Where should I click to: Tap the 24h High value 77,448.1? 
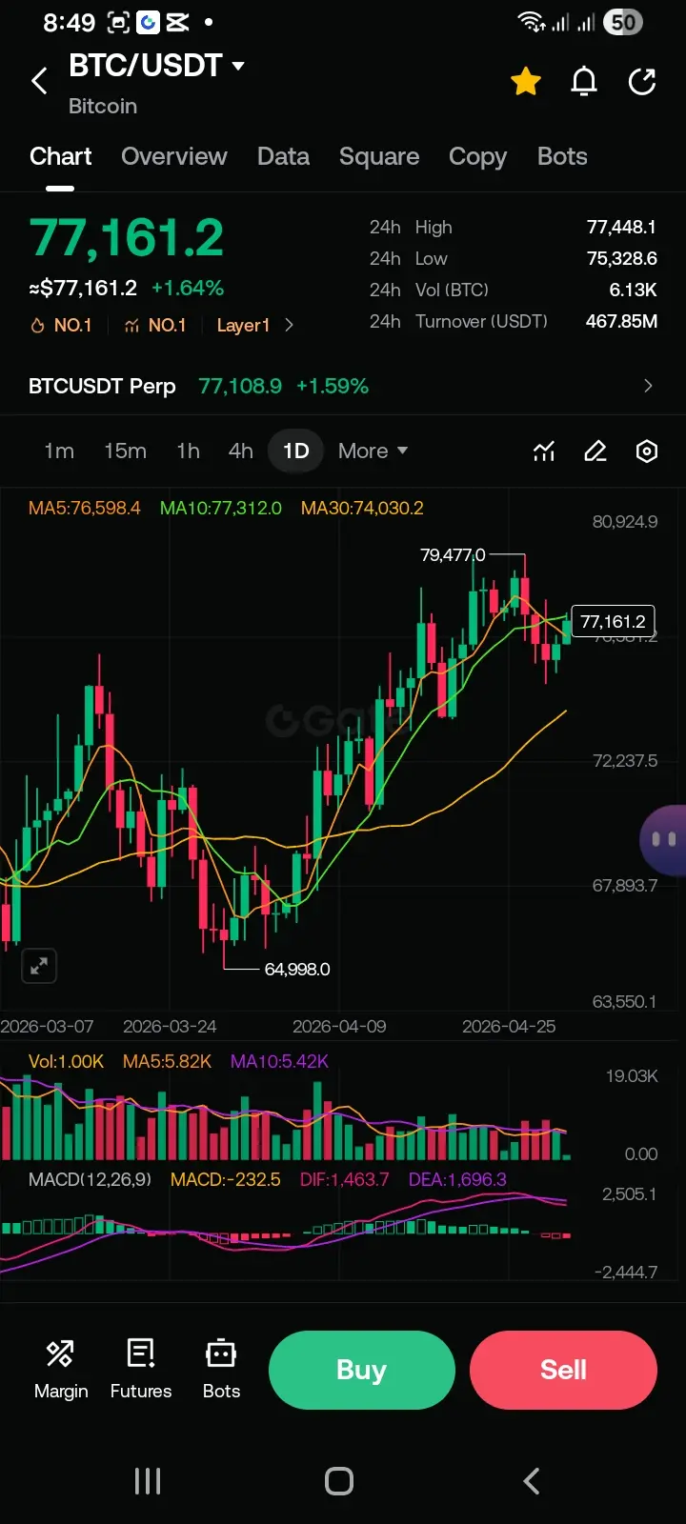pyautogui.click(x=621, y=227)
